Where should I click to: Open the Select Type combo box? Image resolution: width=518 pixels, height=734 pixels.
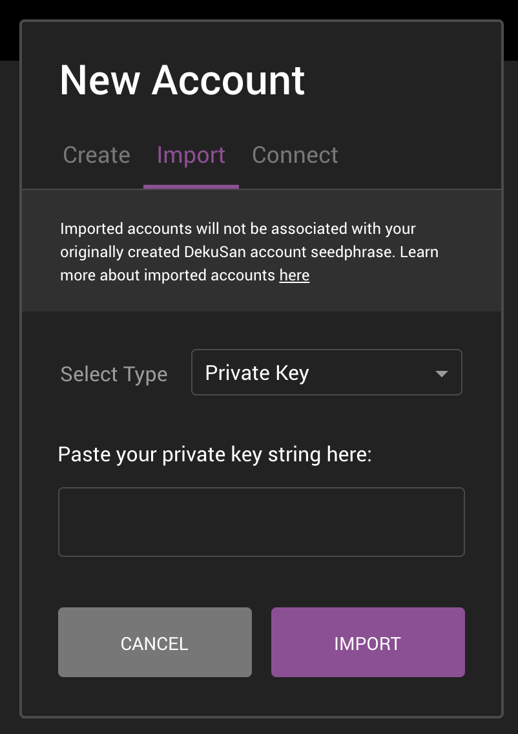tap(326, 372)
